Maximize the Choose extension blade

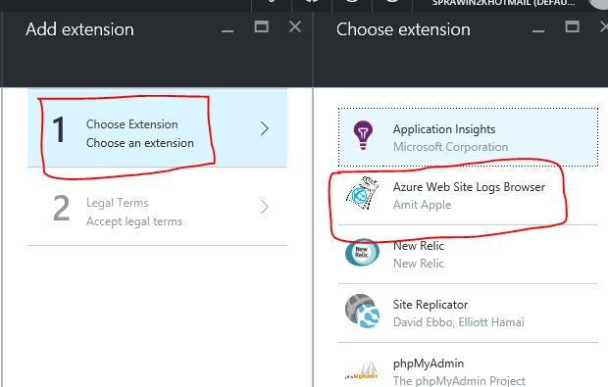573,26
